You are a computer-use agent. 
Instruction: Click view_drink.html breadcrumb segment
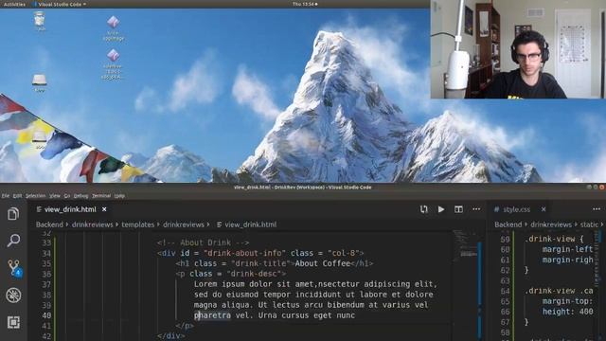tap(246, 224)
